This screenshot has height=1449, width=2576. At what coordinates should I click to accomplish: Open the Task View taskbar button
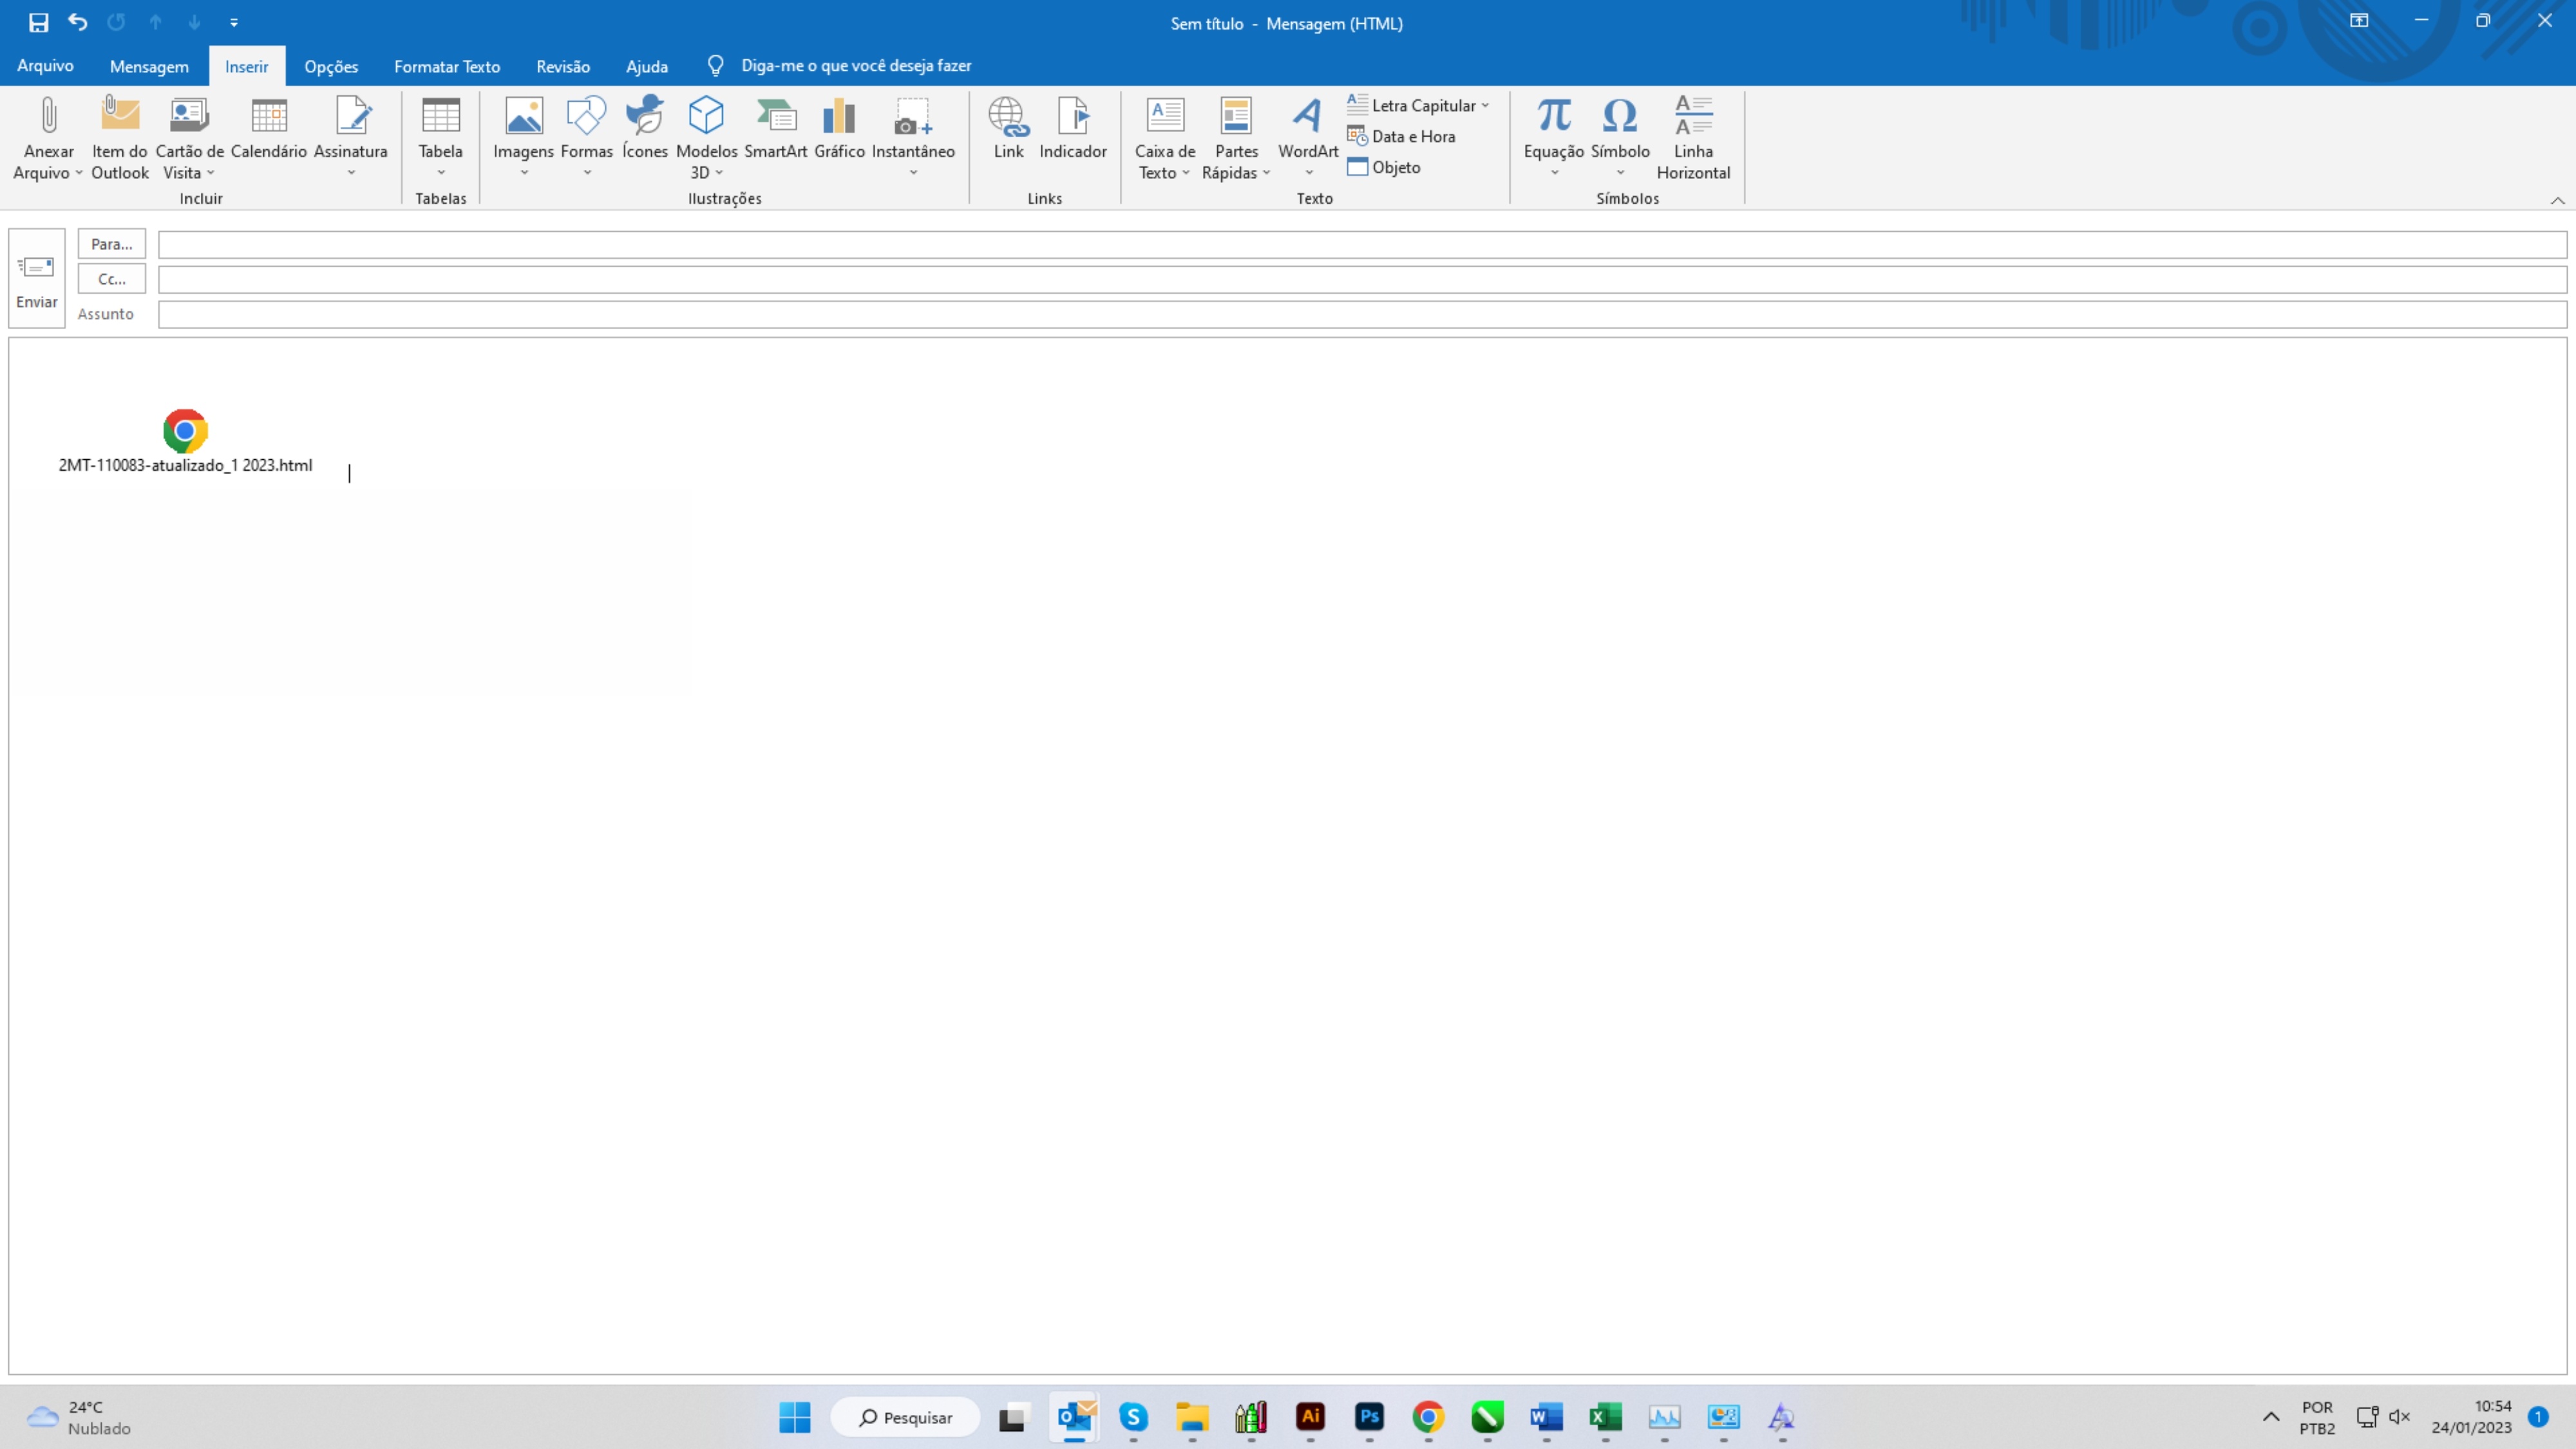[x=1013, y=1417]
